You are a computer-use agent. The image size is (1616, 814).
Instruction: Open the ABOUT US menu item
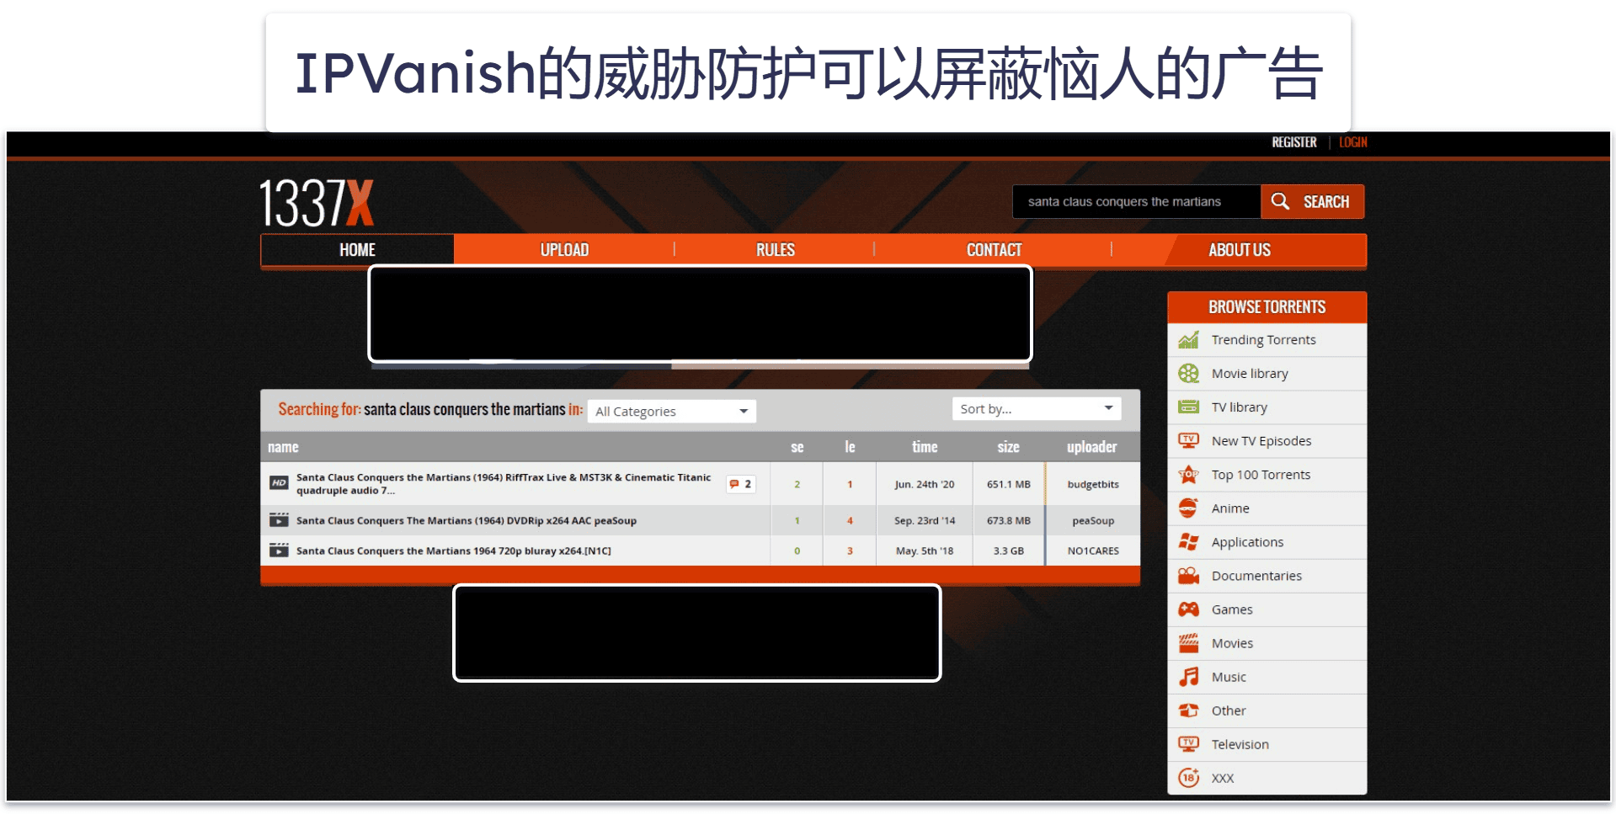[x=1239, y=250]
